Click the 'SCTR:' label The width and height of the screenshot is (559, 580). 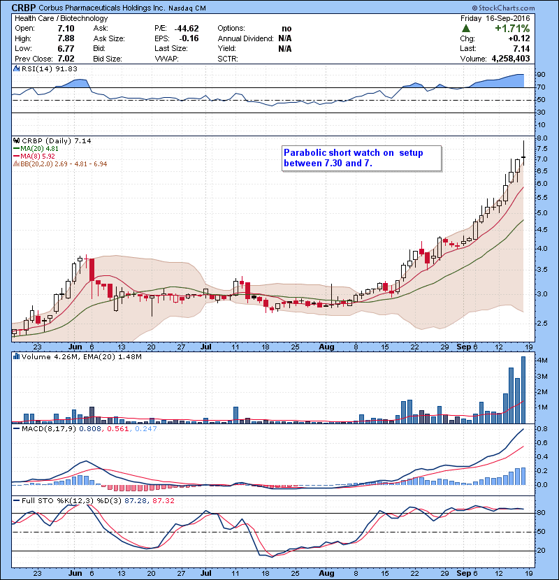(228, 59)
